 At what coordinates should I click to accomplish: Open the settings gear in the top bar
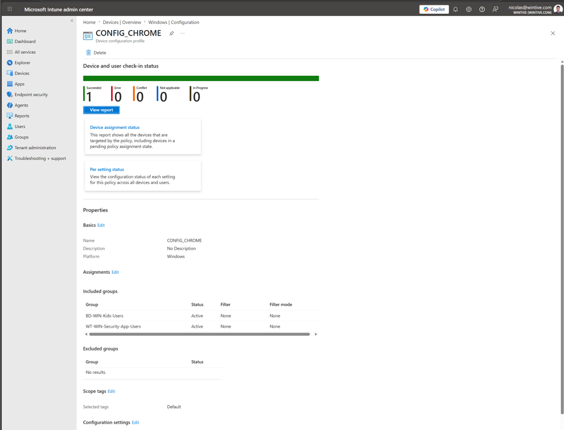(469, 9)
